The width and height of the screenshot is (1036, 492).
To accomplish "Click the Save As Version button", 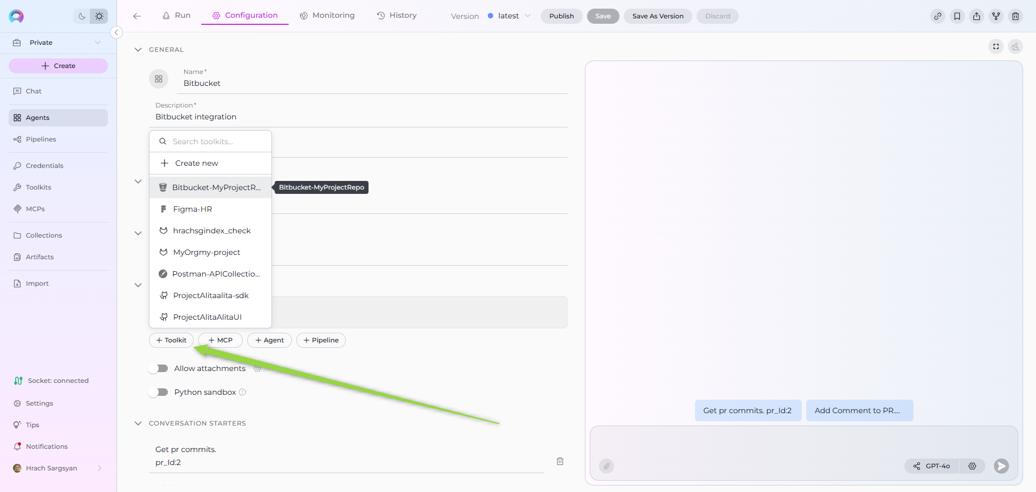I will pyautogui.click(x=658, y=16).
